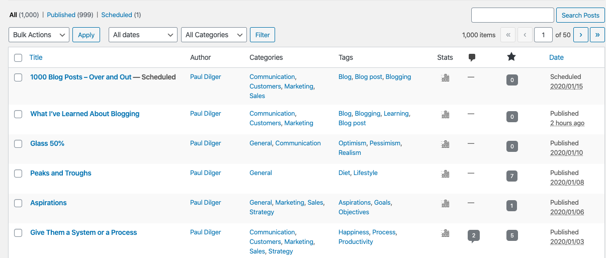Open the Bulk Actions dropdown

click(x=39, y=35)
